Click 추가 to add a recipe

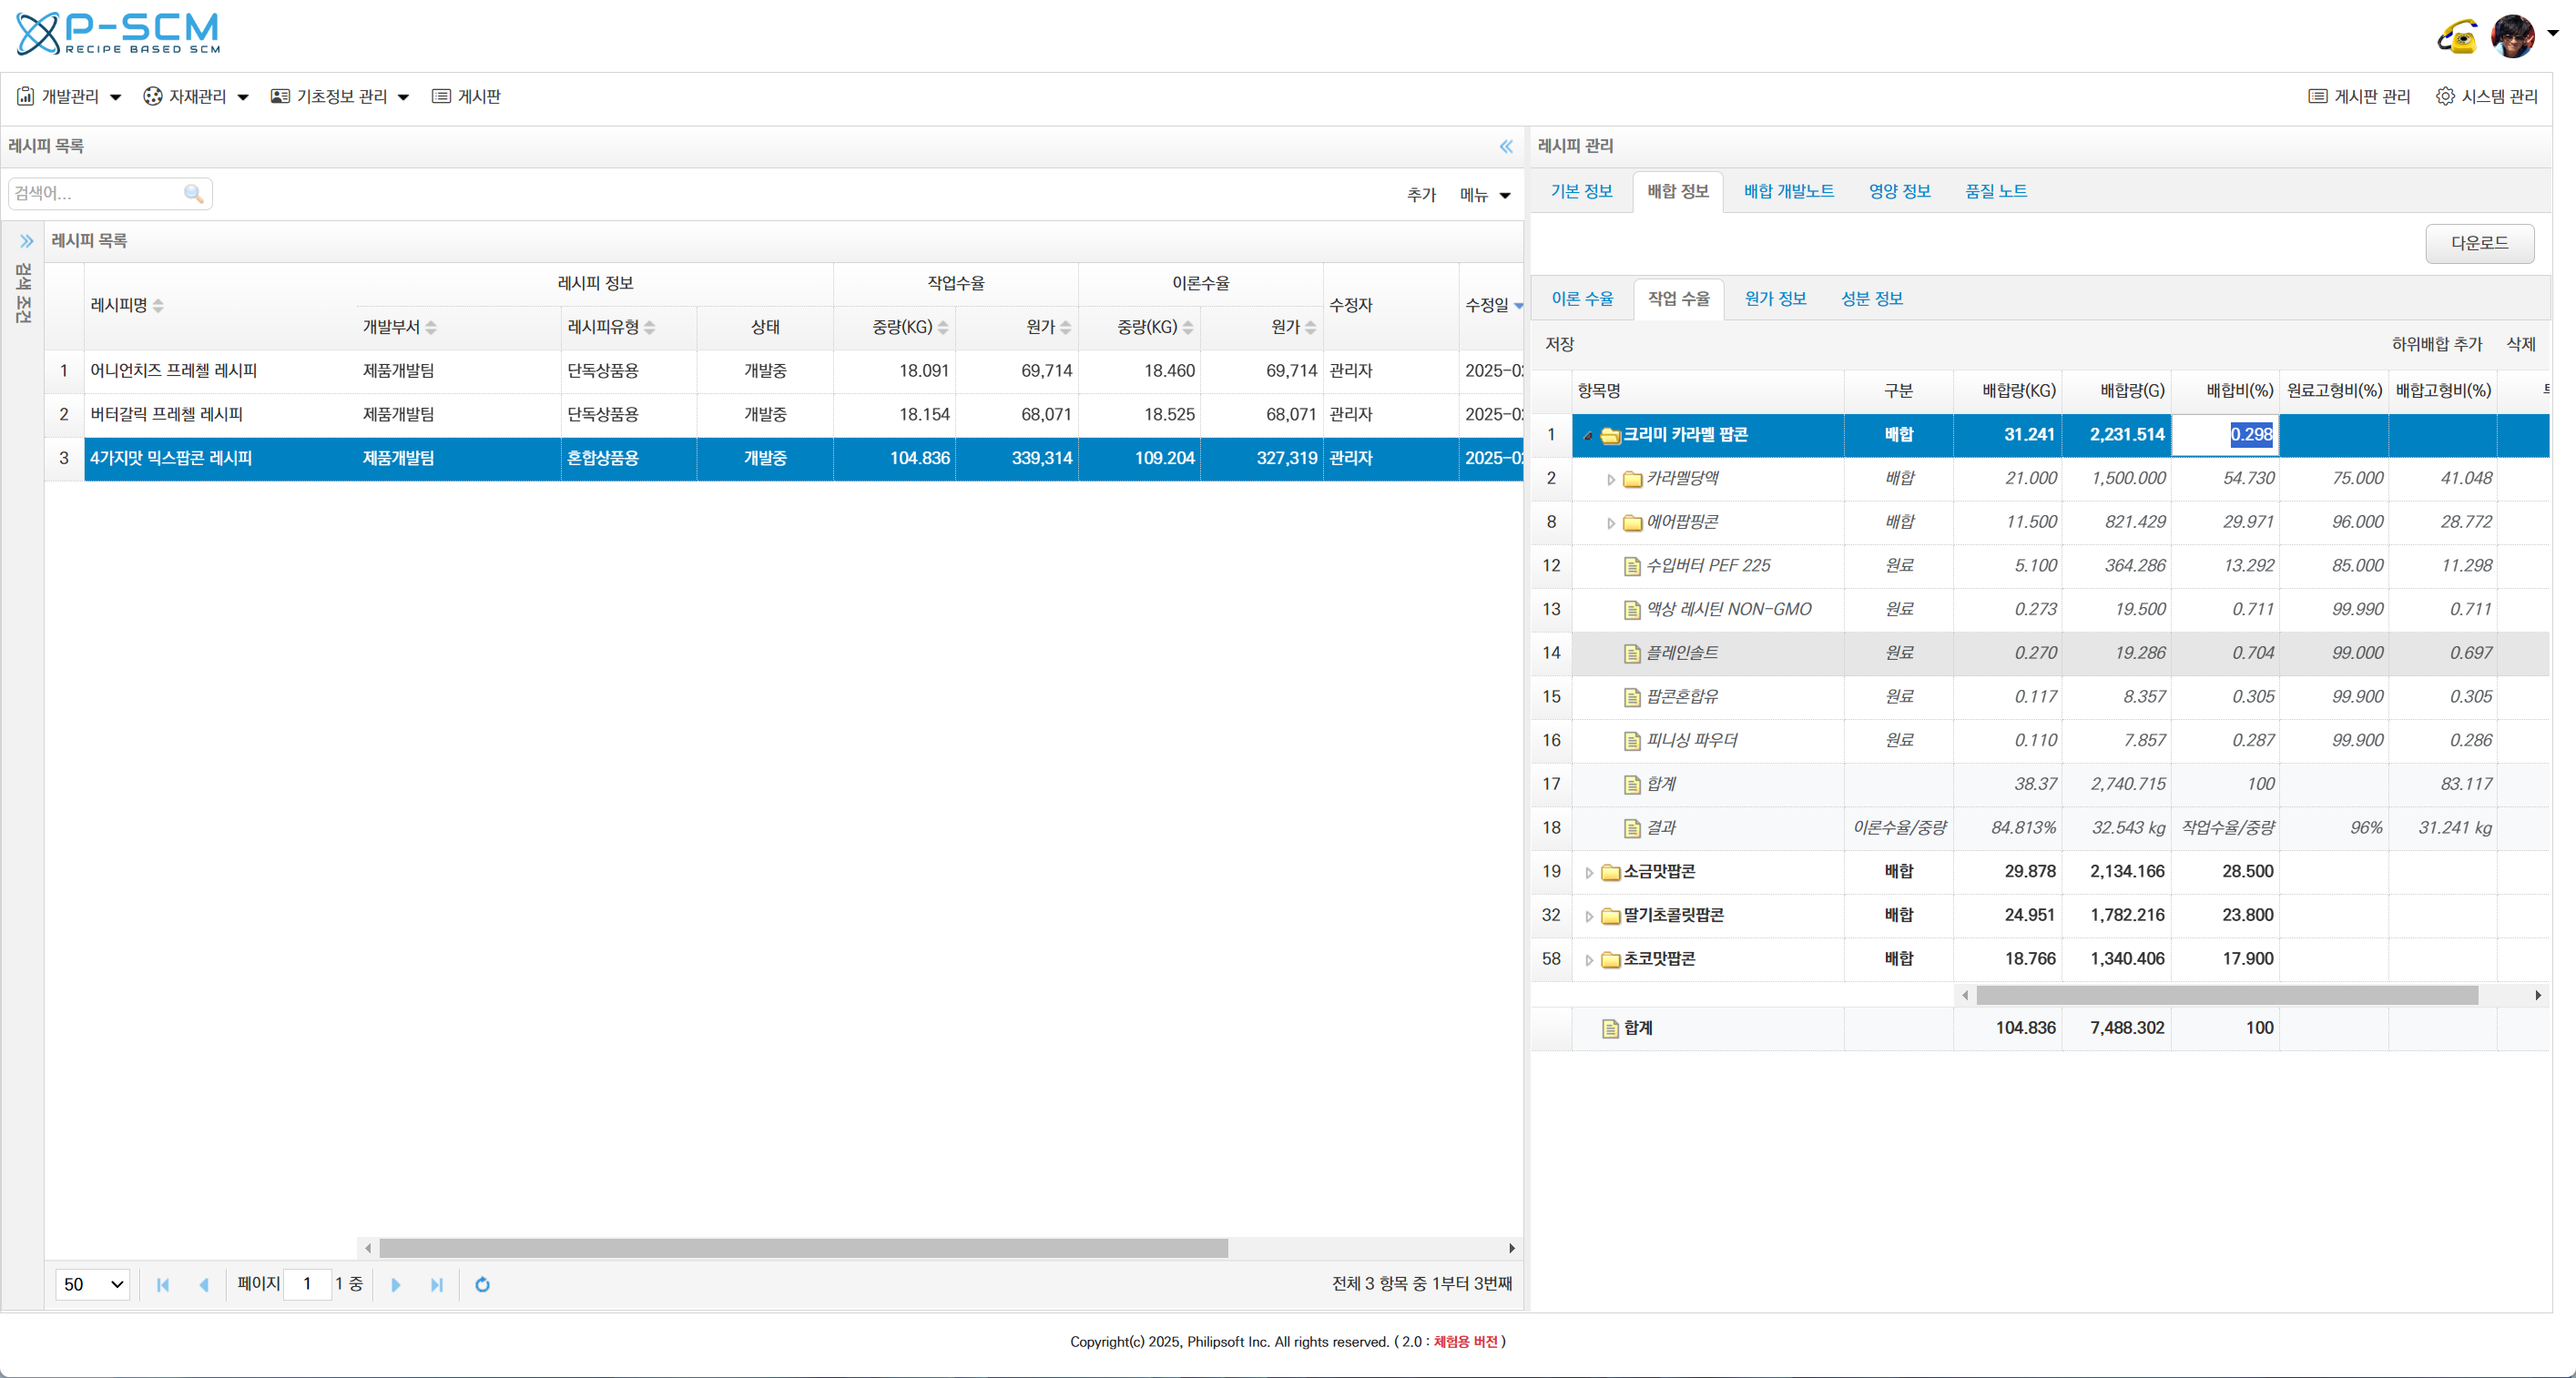pos(1421,195)
